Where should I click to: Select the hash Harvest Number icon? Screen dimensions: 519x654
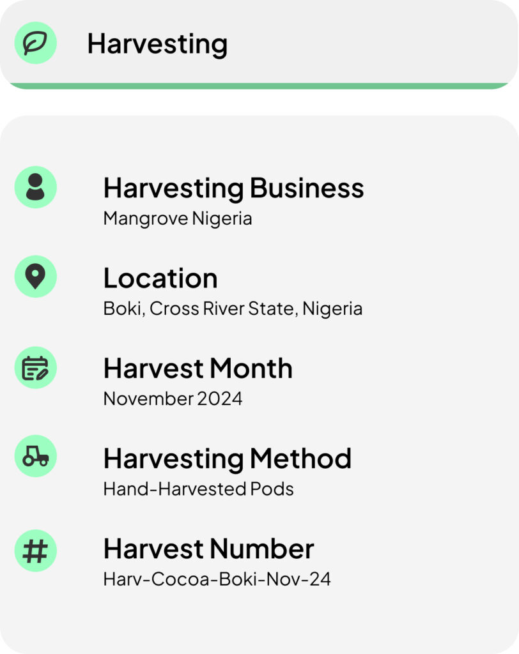(36, 551)
